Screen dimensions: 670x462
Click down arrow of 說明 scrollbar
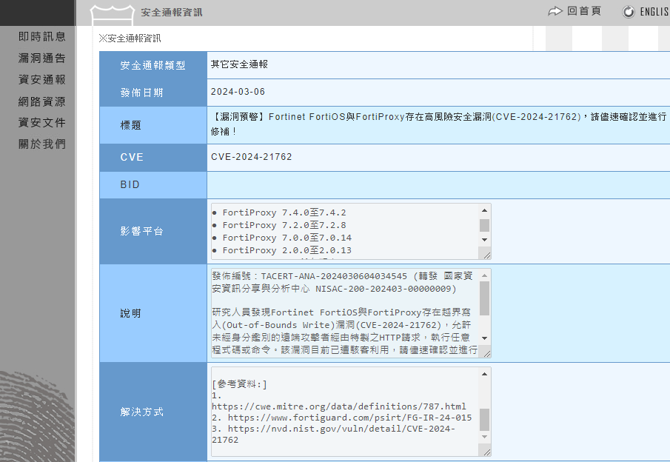point(484,338)
